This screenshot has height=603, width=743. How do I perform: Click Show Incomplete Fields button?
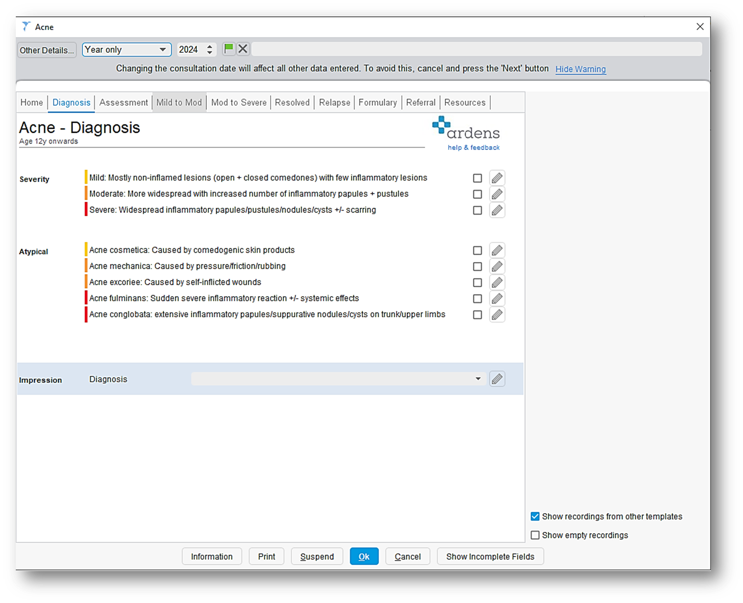490,556
